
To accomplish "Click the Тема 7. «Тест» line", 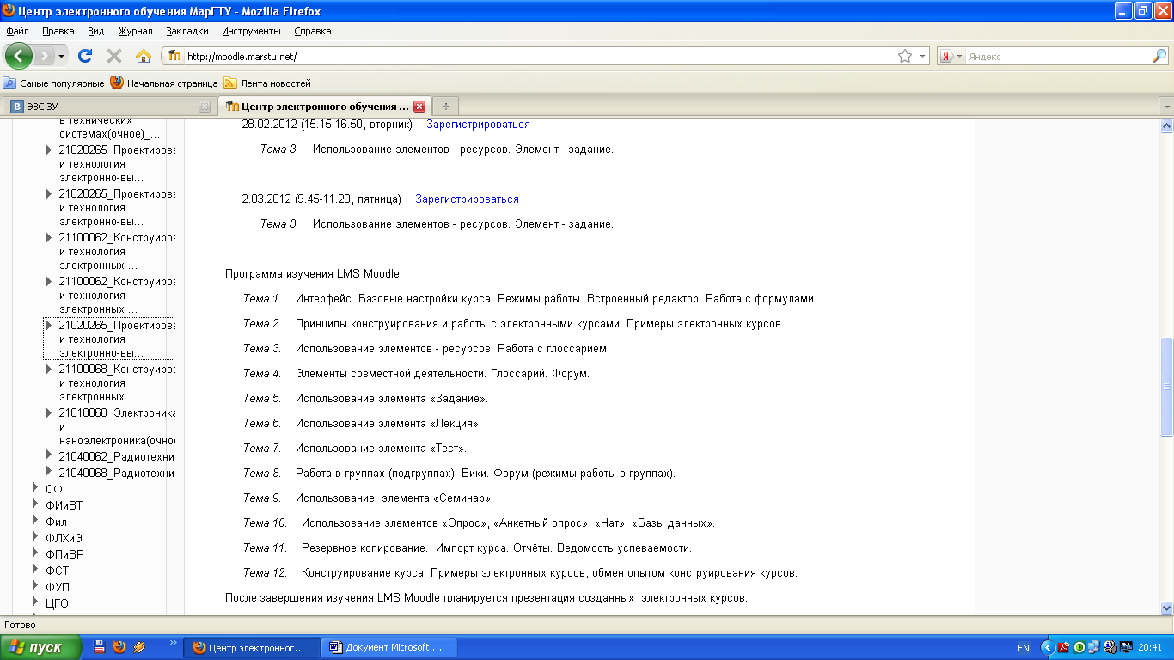I will coord(355,448).
